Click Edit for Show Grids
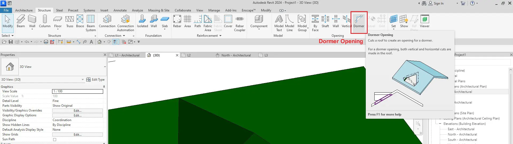This screenshot has height=144, width=513. pos(77,135)
